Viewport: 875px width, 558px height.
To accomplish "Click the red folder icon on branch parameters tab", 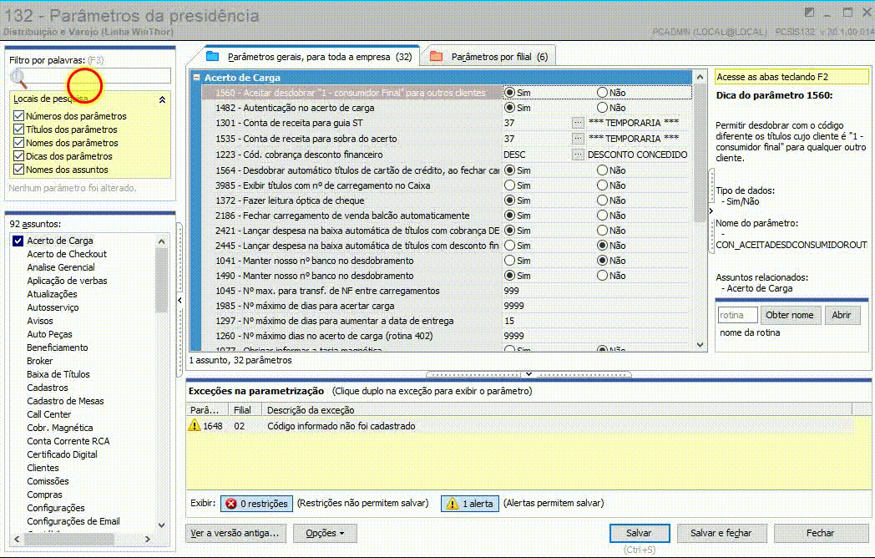I will point(437,56).
